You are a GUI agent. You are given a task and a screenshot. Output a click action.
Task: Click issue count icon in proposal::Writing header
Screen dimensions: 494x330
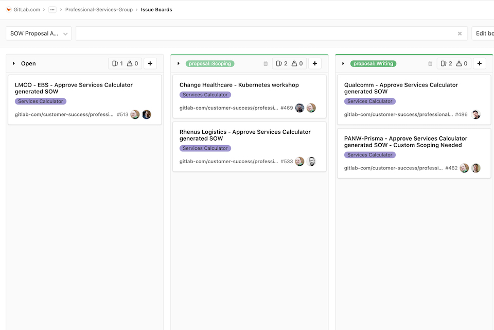443,63
